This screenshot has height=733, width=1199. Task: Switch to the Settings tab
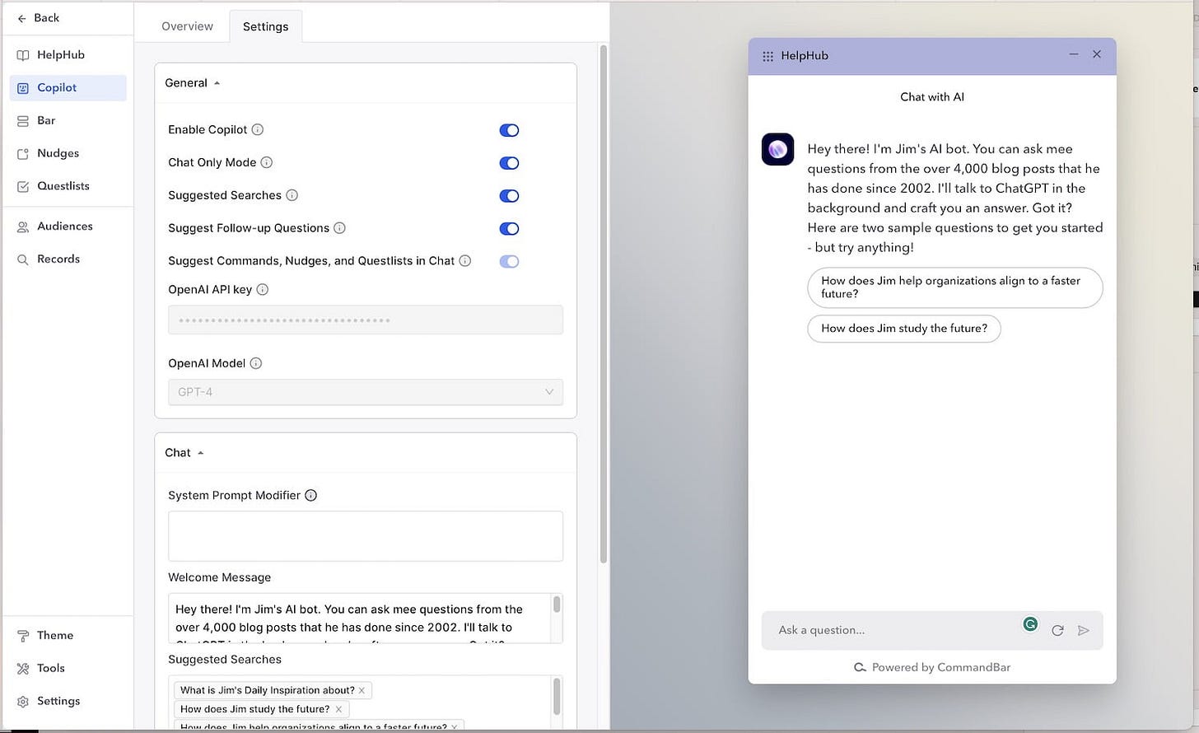pos(265,26)
